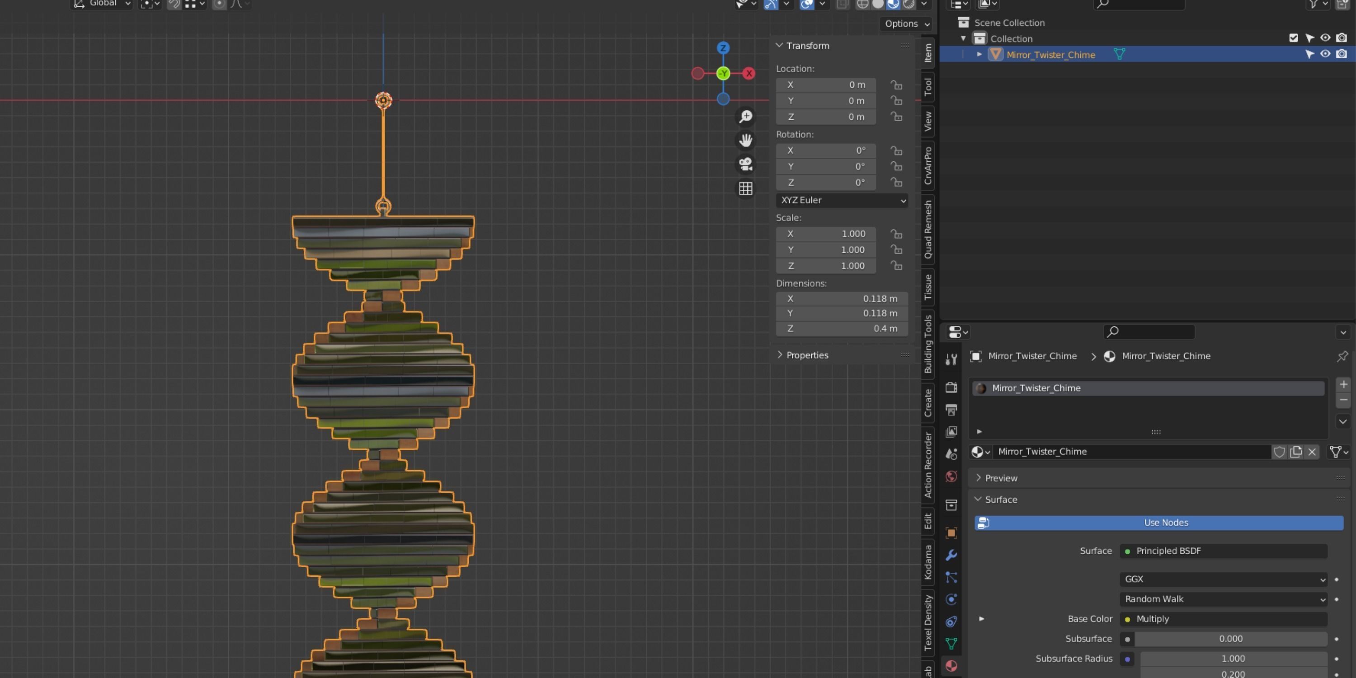
Task: Open the Object properties tab icon
Action: (x=951, y=533)
